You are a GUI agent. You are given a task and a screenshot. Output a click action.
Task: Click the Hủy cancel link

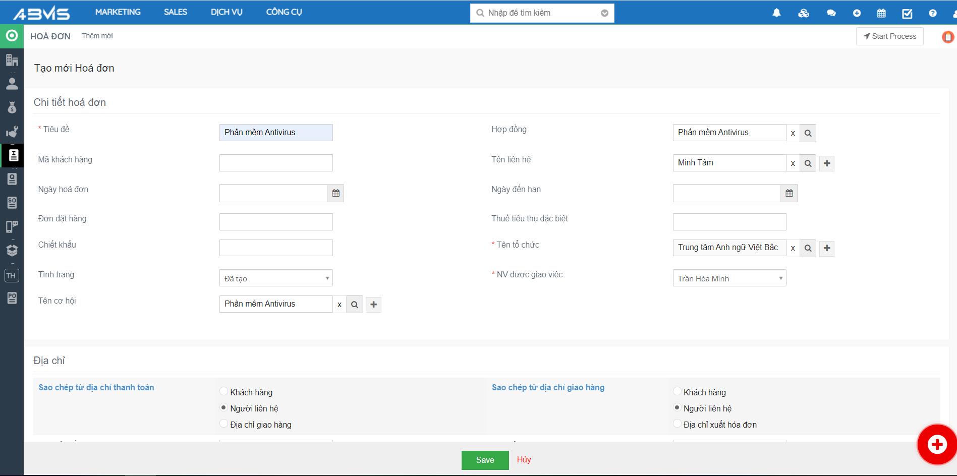(524, 459)
